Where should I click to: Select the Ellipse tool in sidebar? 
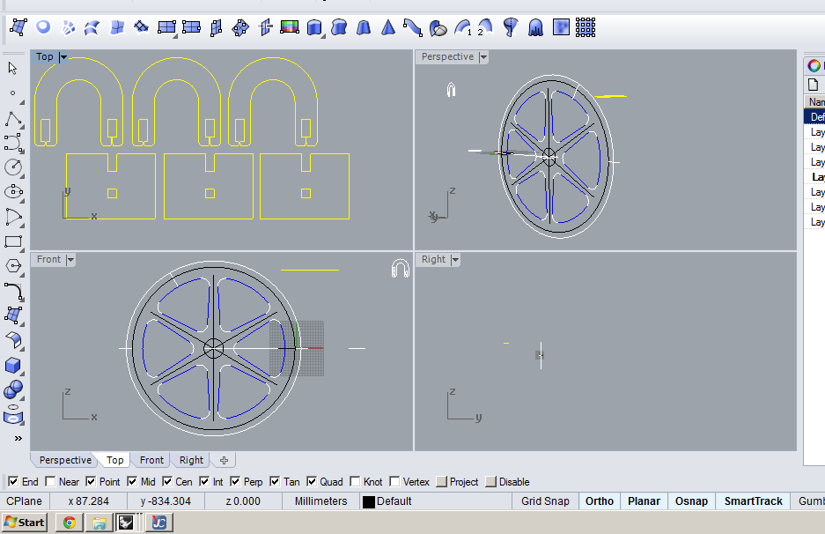pyautogui.click(x=13, y=192)
